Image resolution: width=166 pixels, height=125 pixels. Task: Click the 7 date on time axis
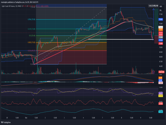coord(102,118)
